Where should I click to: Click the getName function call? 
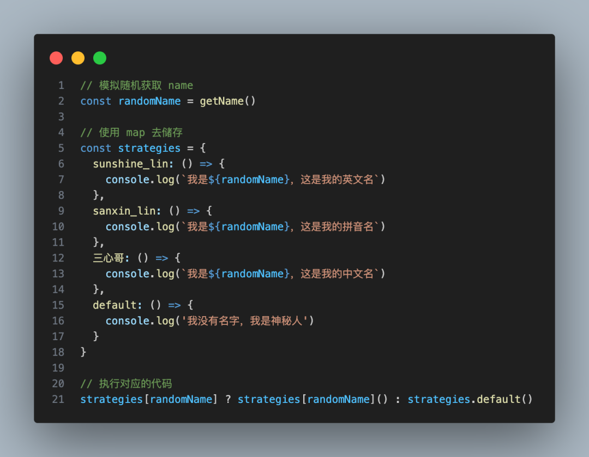tap(221, 101)
